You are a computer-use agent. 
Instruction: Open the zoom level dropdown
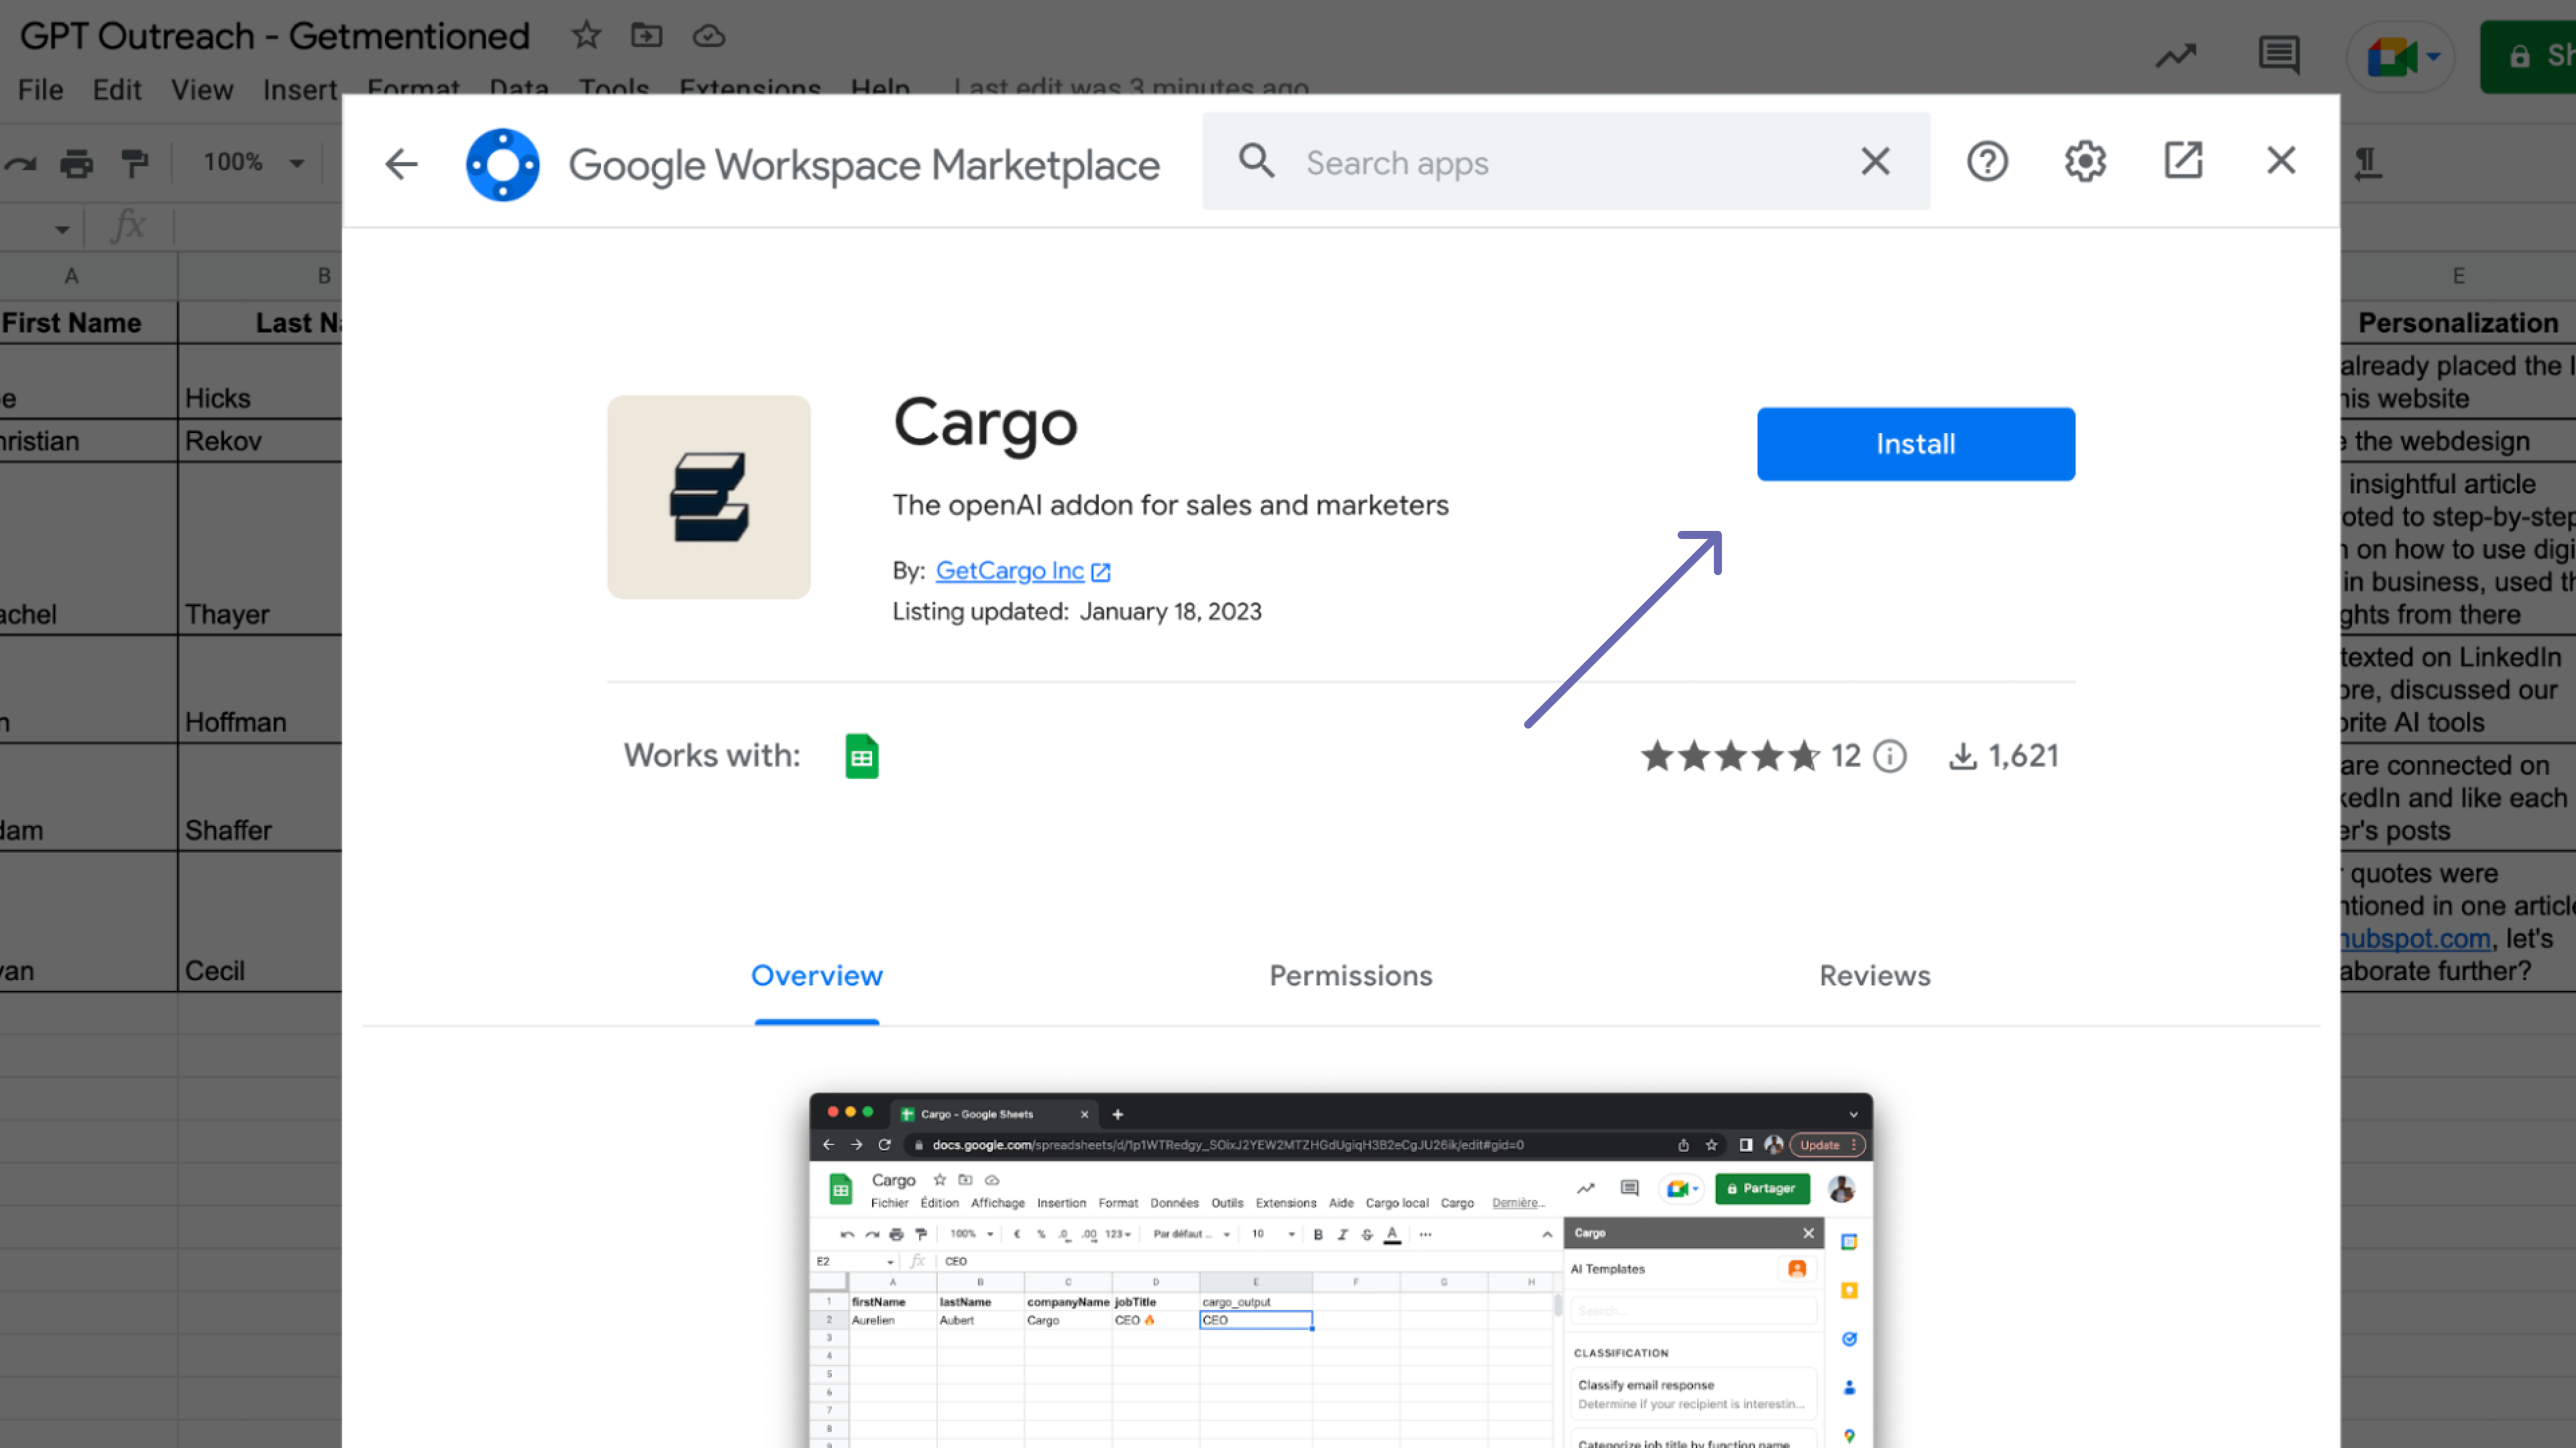tap(250, 162)
